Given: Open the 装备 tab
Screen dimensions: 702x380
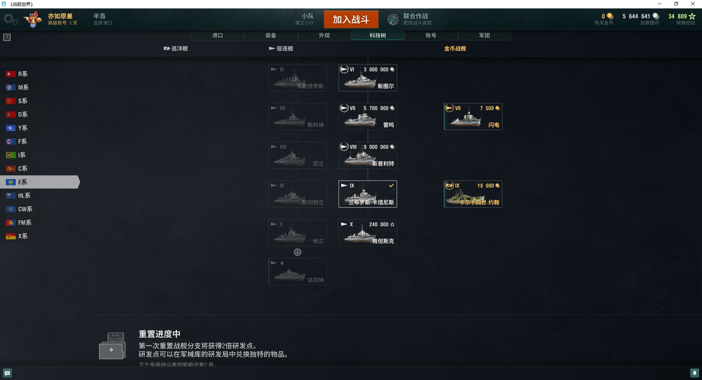Looking at the screenshot, I should point(271,35).
